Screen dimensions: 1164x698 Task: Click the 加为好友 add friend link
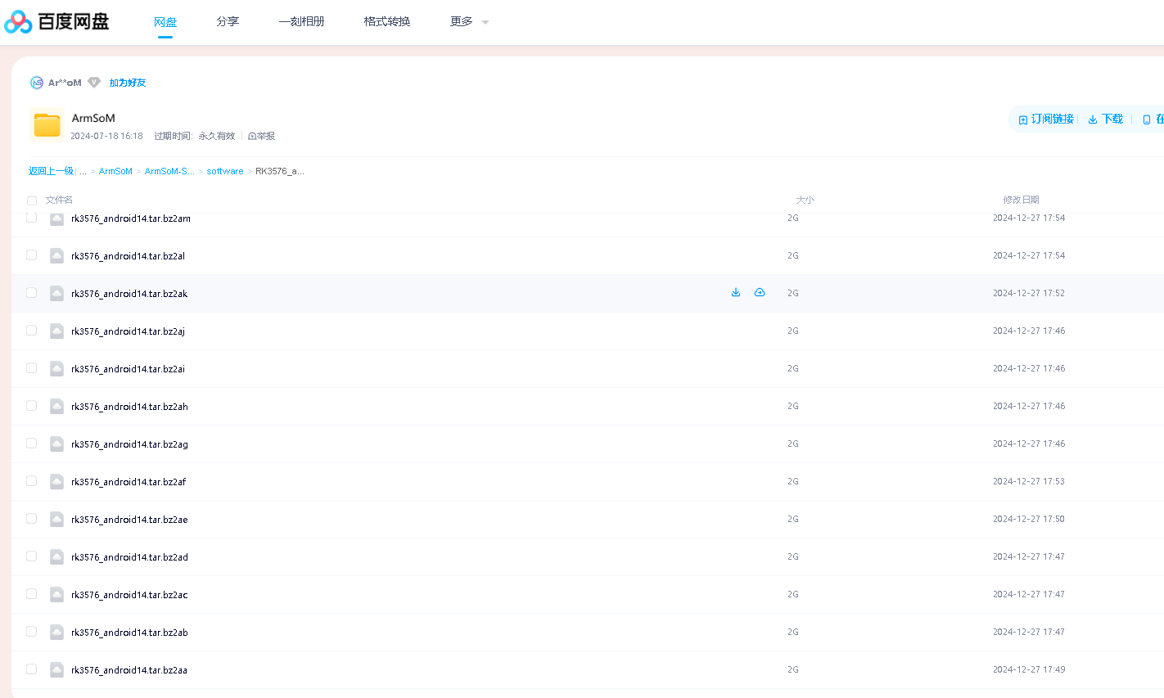[128, 82]
